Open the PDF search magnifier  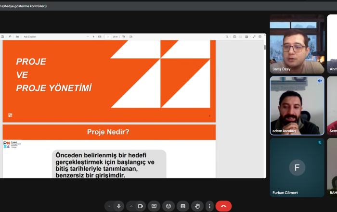pos(227,37)
